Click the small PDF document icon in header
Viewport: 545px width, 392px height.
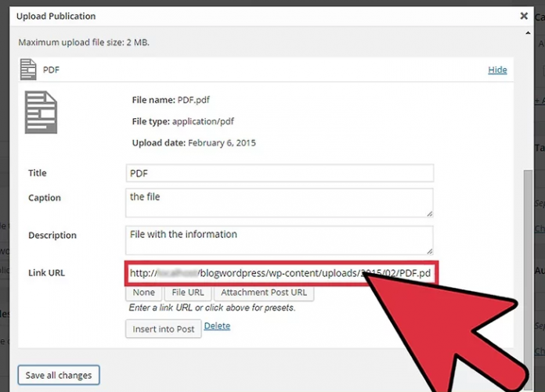[28, 70]
